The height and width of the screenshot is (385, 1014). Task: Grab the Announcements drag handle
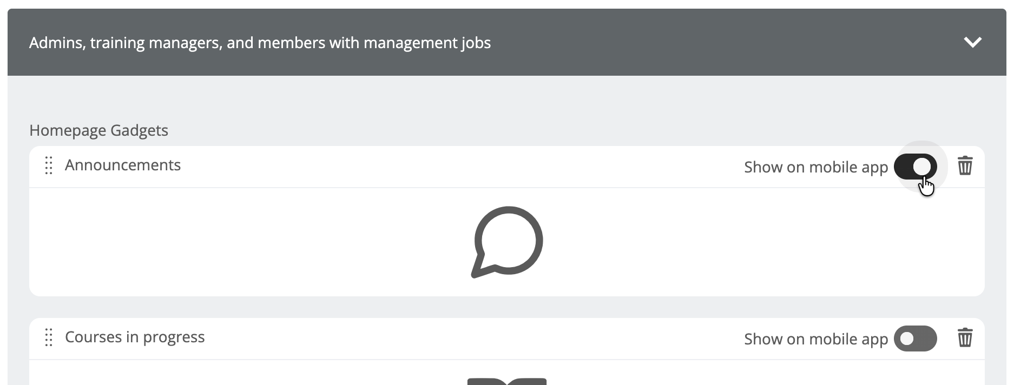click(x=49, y=165)
